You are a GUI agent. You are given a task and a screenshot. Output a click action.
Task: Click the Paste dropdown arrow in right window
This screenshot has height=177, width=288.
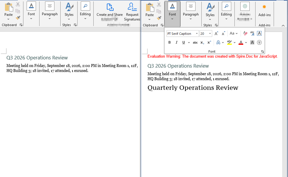tap(149, 20)
